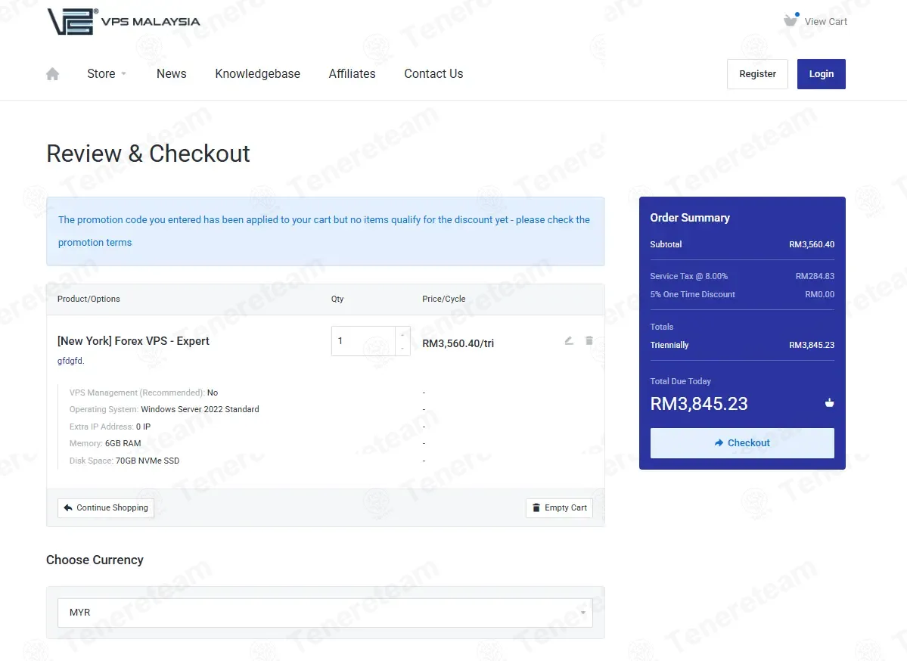Click the quantity input field
This screenshot has width=907, height=661.
[x=363, y=341]
